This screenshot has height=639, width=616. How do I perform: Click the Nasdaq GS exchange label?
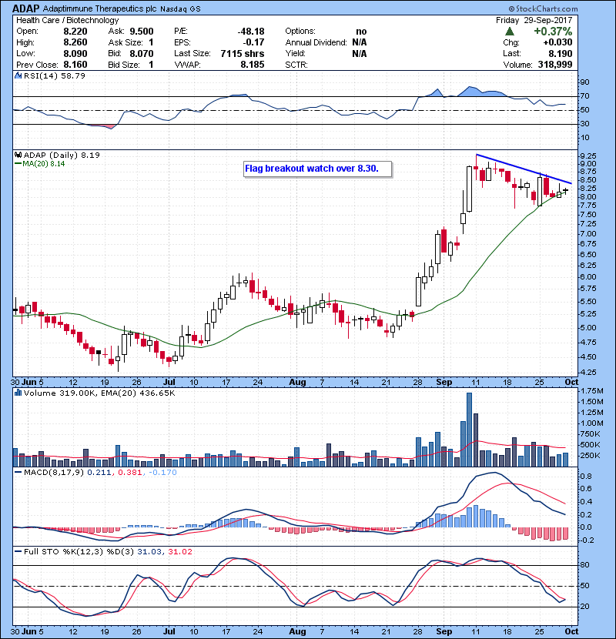pyautogui.click(x=180, y=9)
